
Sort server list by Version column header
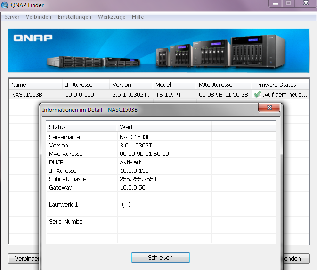pyautogui.click(x=131, y=85)
